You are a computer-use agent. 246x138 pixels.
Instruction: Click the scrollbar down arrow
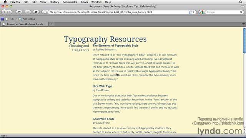(x=244, y=132)
